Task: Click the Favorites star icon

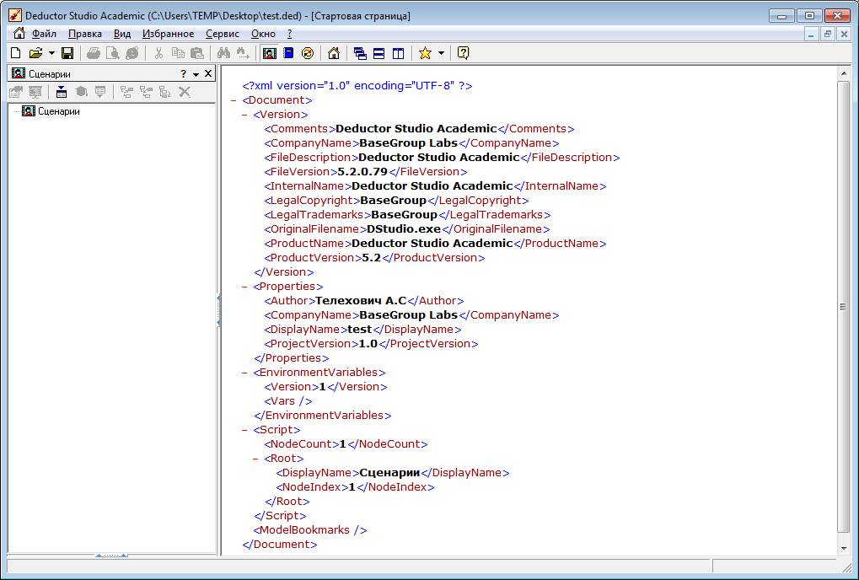Action: 425,53
